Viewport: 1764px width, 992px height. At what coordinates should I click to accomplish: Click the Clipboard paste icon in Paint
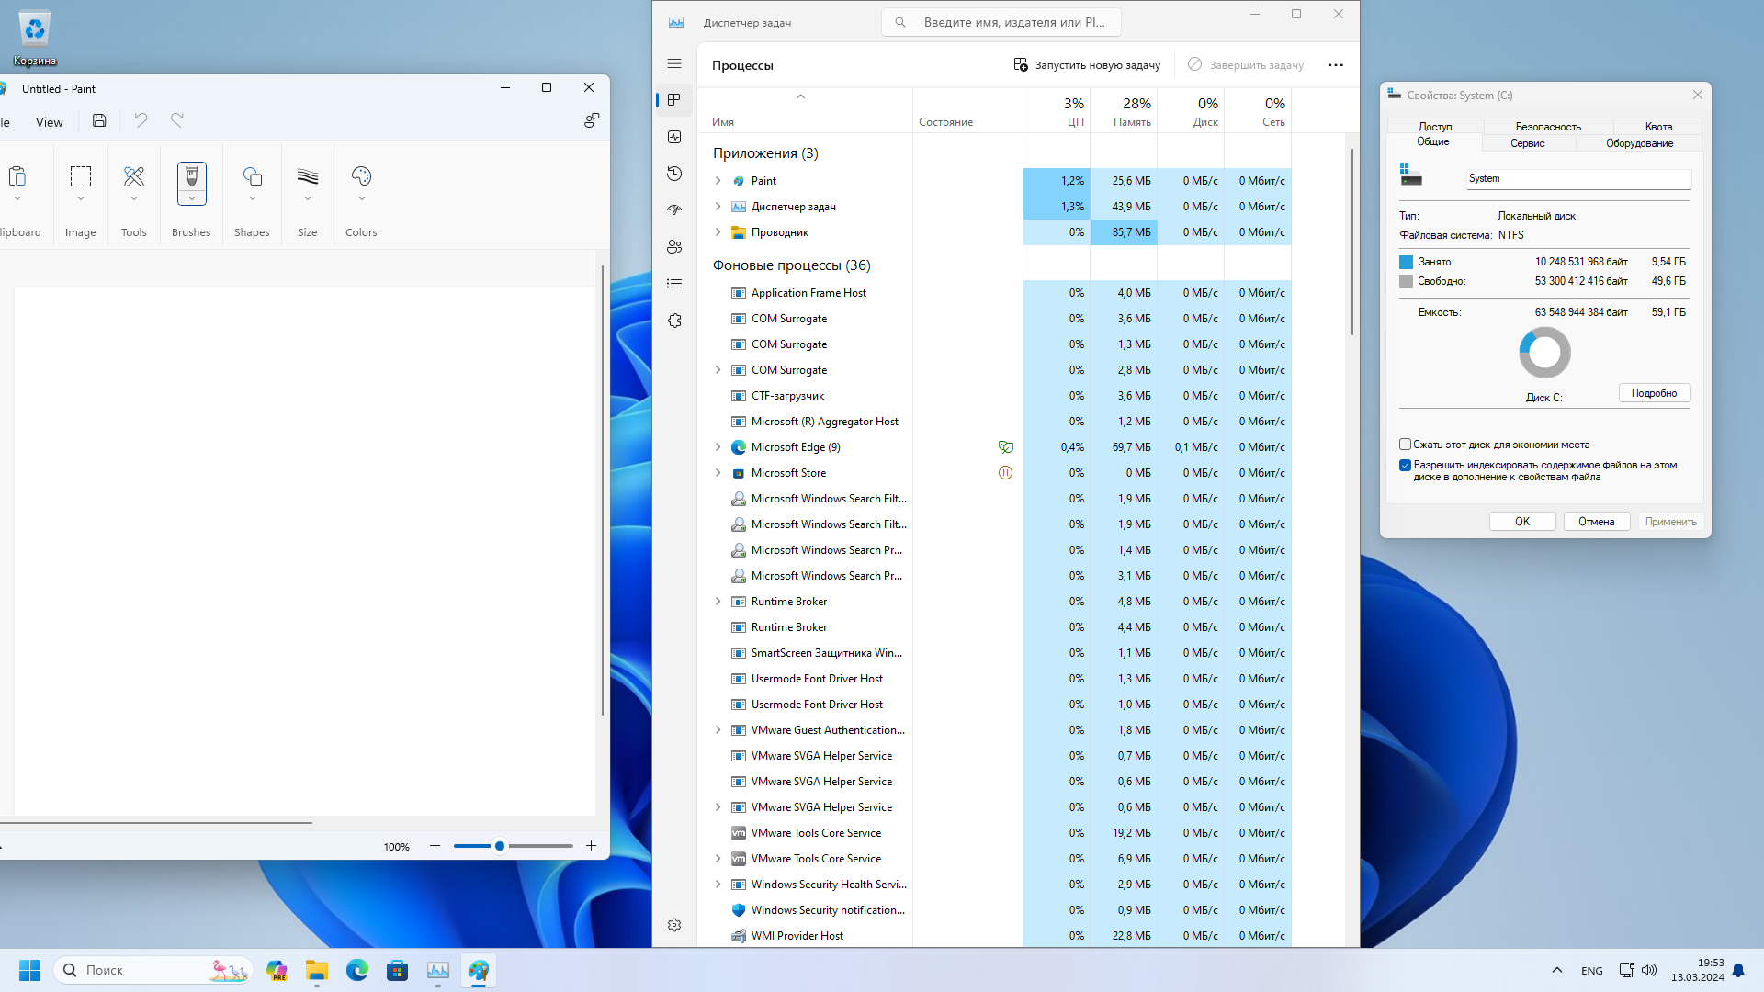tap(17, 175)
